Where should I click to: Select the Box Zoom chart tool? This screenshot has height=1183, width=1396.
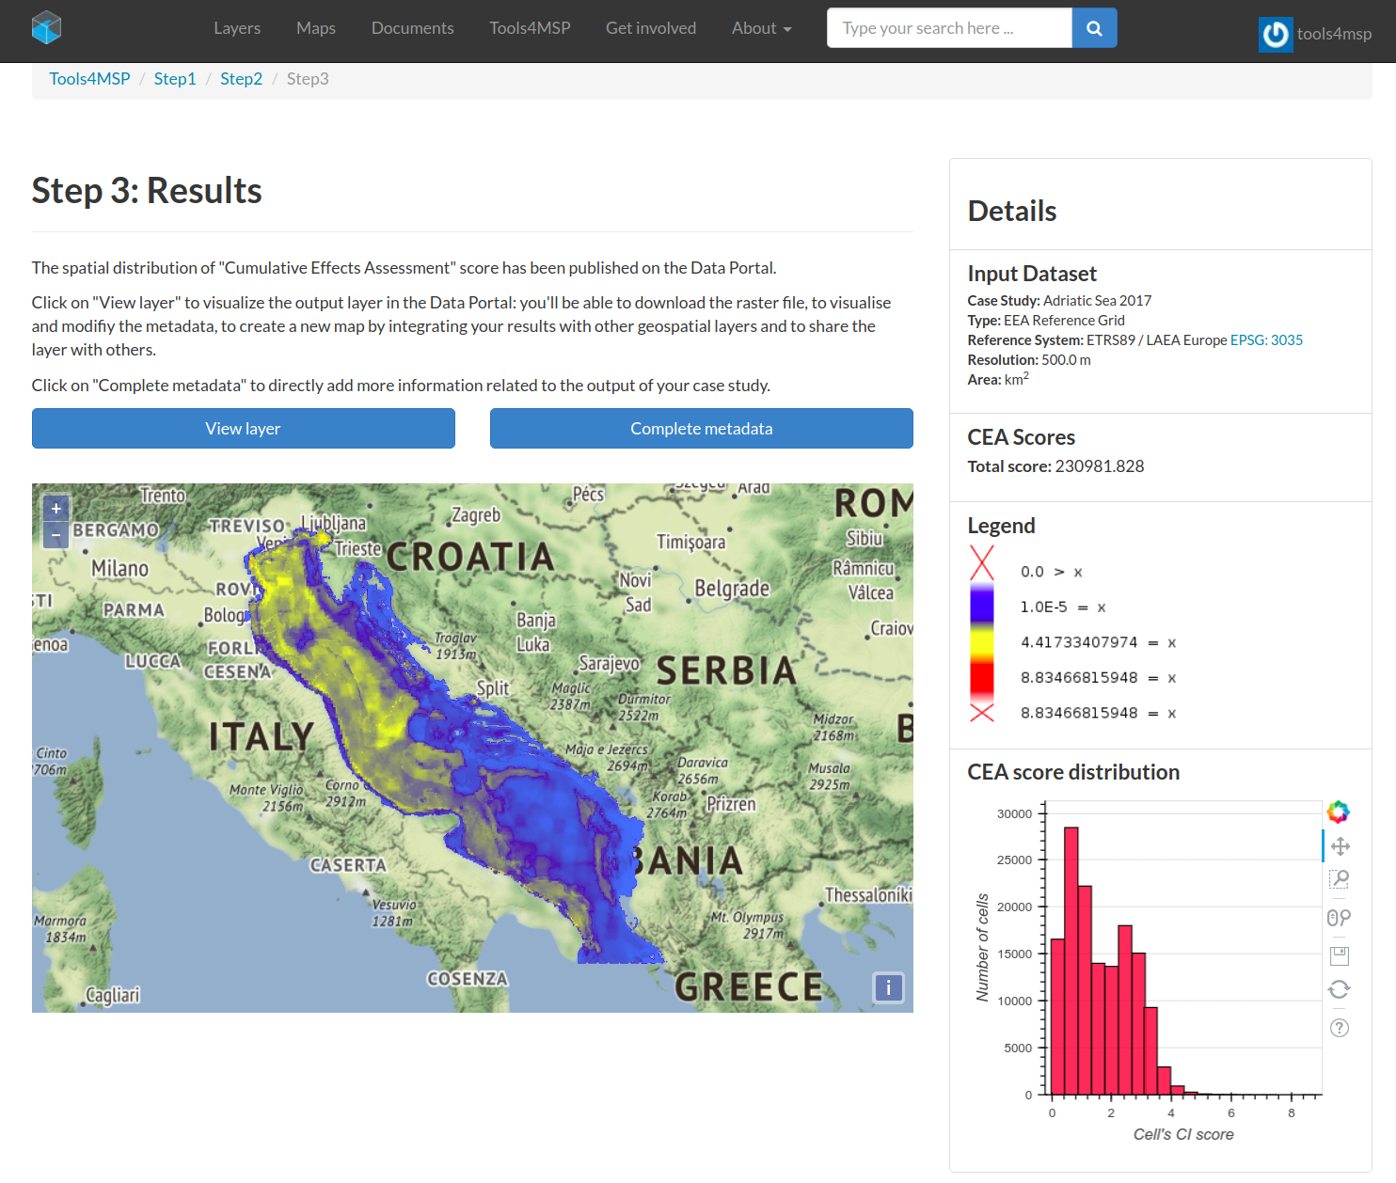pos(1340,879)
